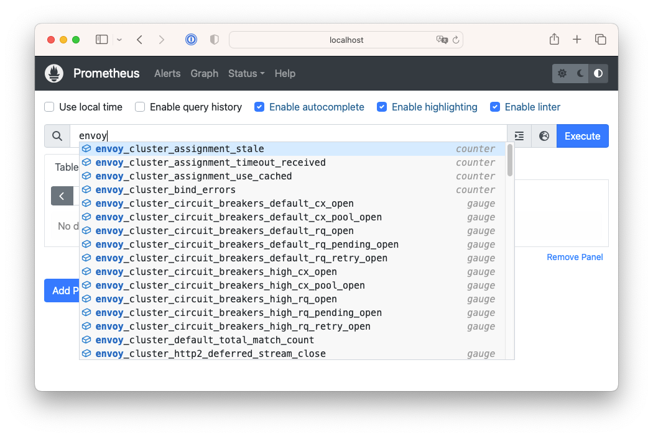This screenshot has width=653, height=437.
Task: Click the privacy shield icon
Action: [x=214, y=40]
